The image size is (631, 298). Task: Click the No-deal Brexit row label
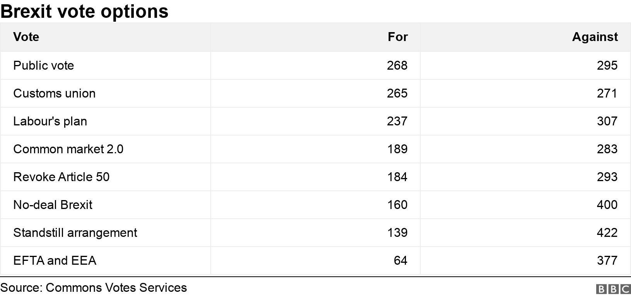coord(53,205)
